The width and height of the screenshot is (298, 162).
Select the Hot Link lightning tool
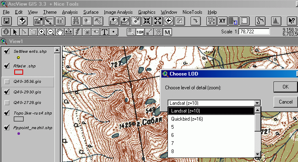[x=78, y=32]
